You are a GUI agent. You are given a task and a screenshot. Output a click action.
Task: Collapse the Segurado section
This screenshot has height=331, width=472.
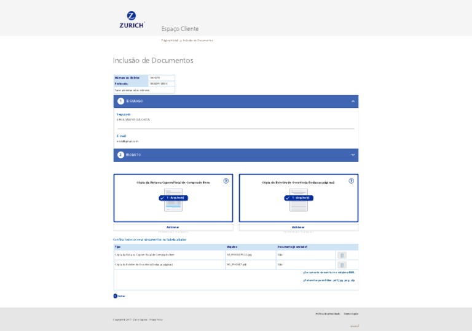pos(353,101)
